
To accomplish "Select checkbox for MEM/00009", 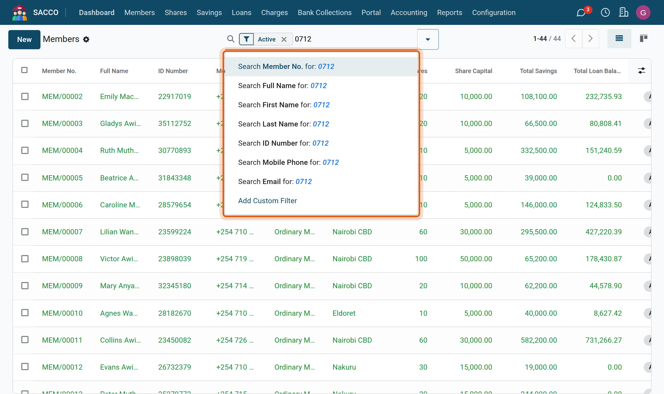I will click(25, 286).
